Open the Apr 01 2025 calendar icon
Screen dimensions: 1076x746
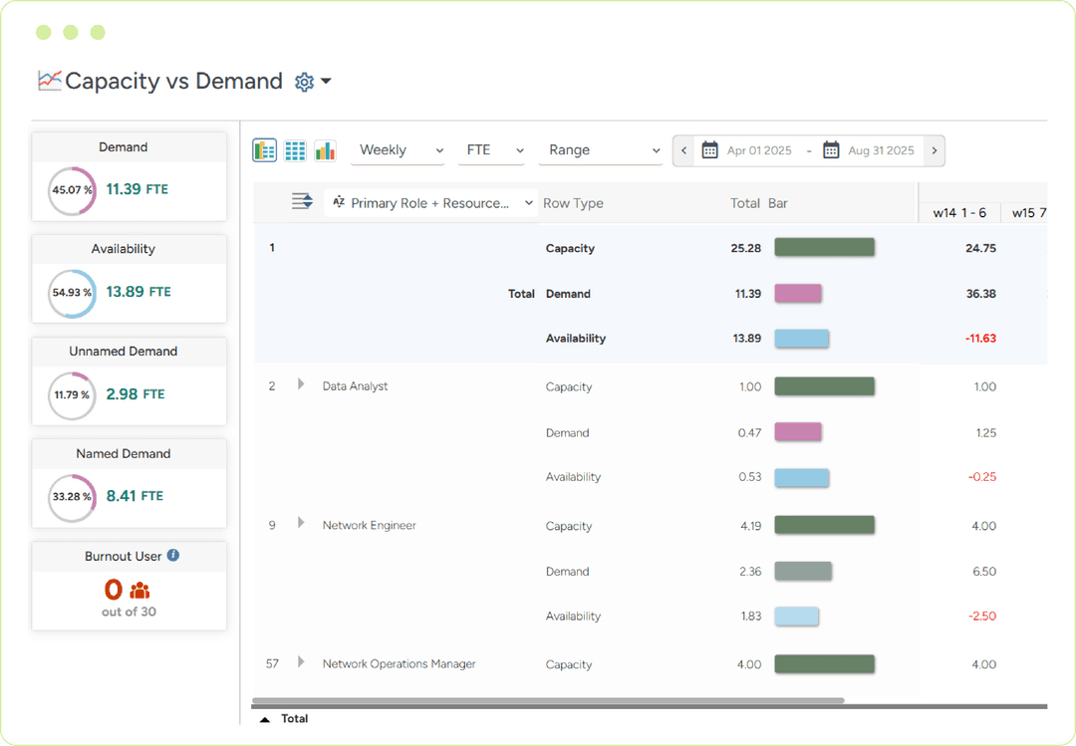[x=709, y=149]
